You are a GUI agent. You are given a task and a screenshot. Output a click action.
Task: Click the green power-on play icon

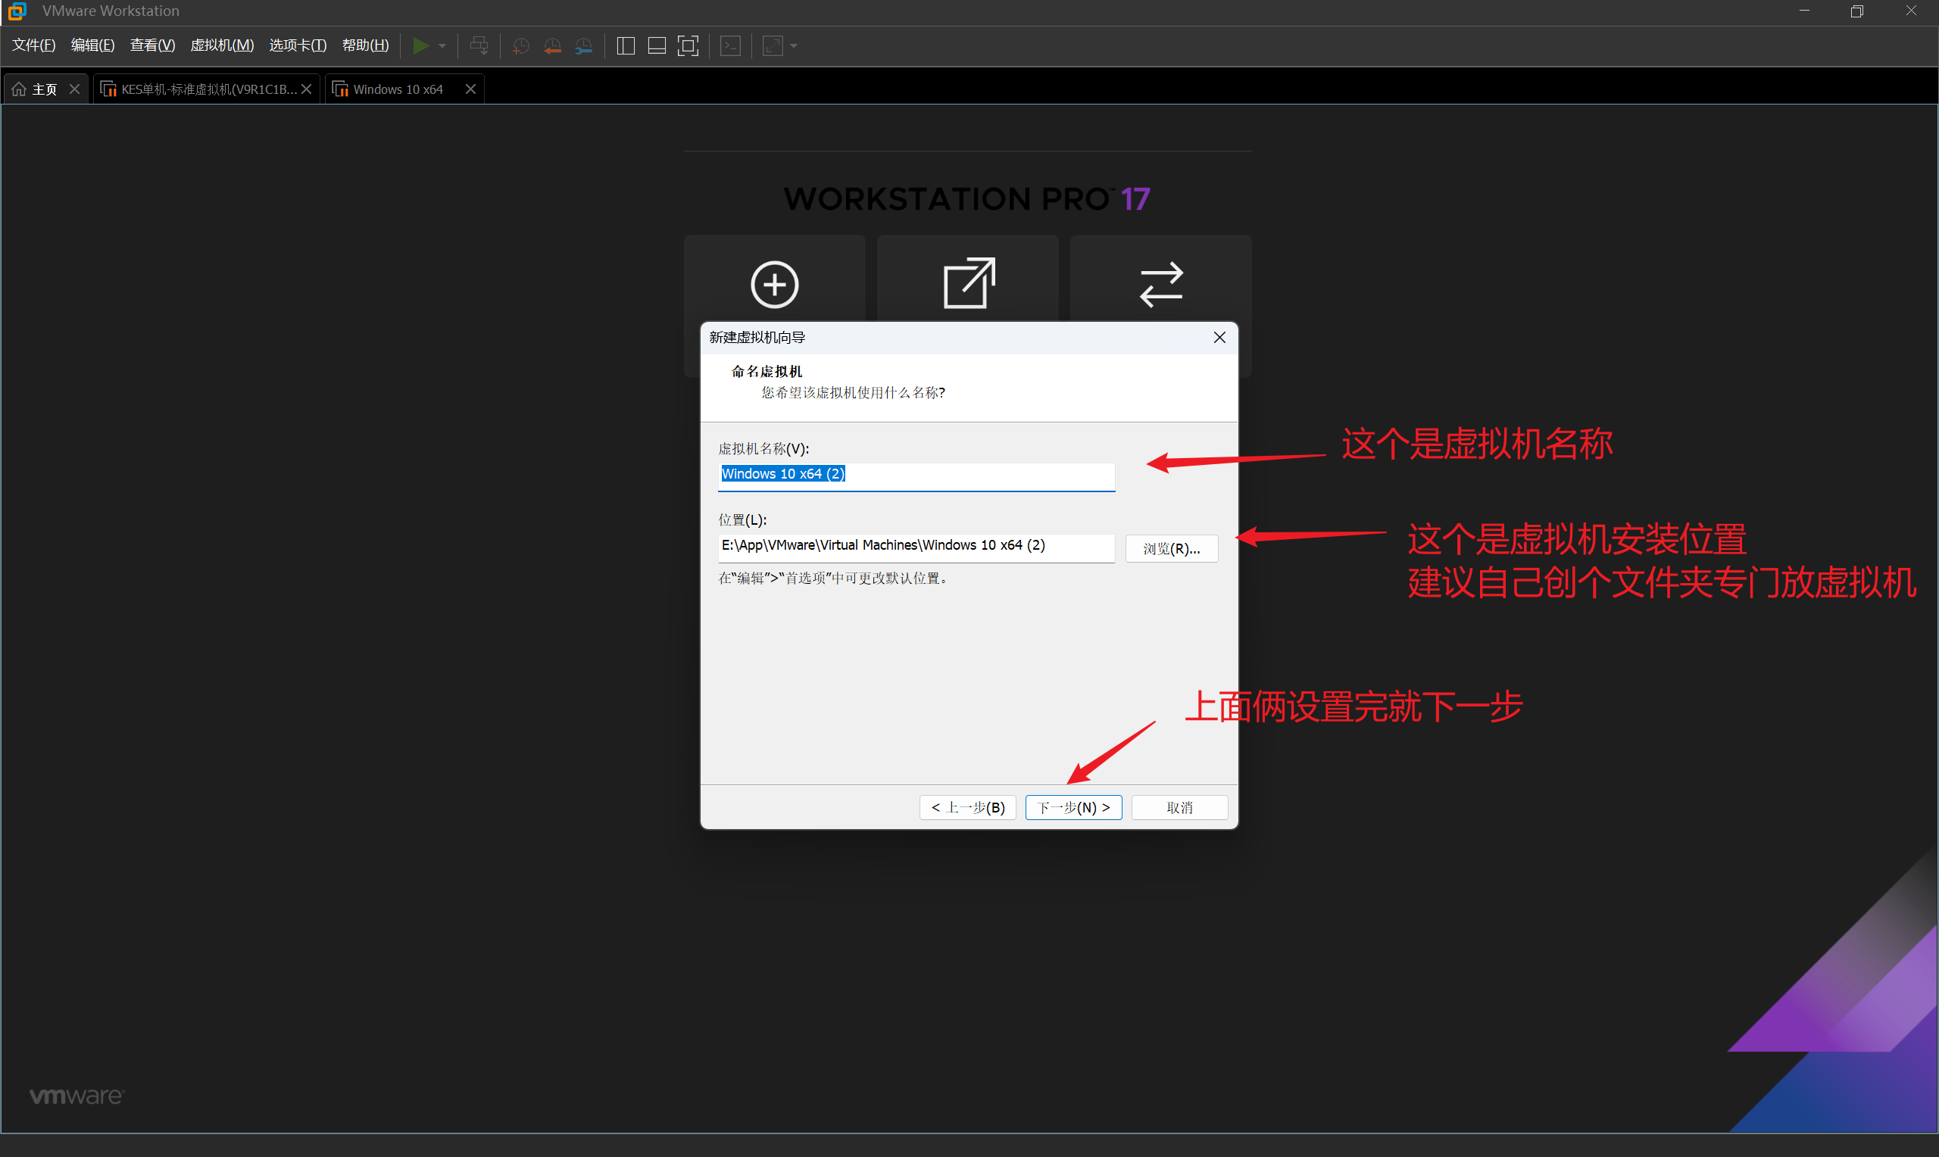[420, 46]
